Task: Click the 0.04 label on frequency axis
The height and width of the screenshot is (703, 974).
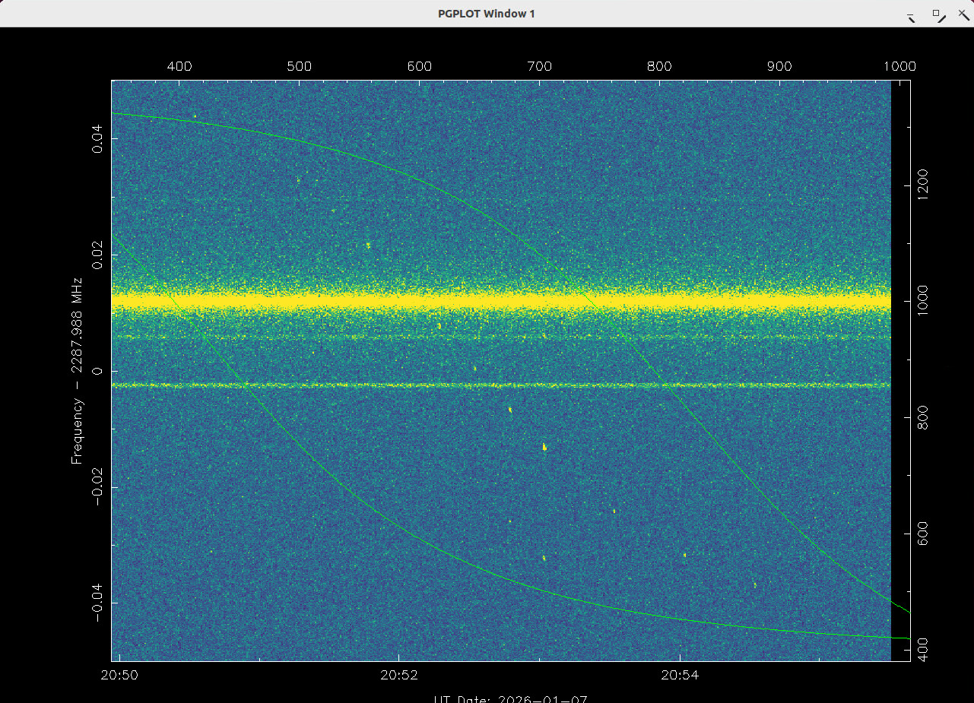Action: click(x=97, y=140)
